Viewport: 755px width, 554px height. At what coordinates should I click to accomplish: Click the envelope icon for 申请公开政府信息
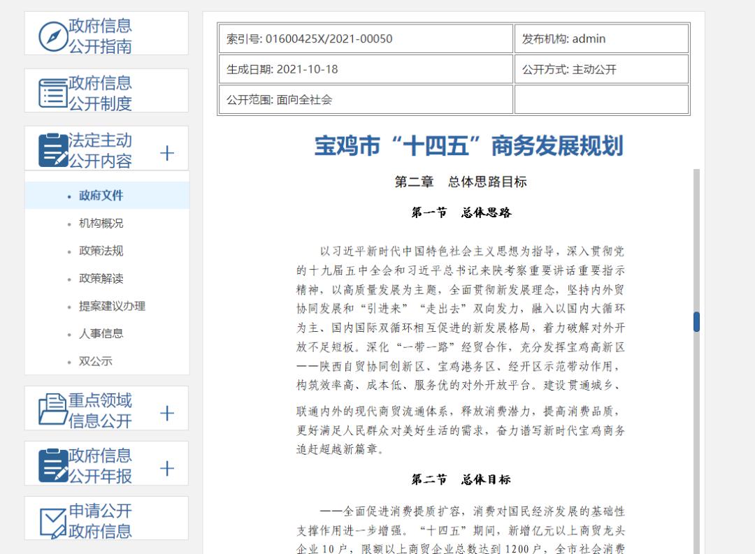click(x=53, y=521)
